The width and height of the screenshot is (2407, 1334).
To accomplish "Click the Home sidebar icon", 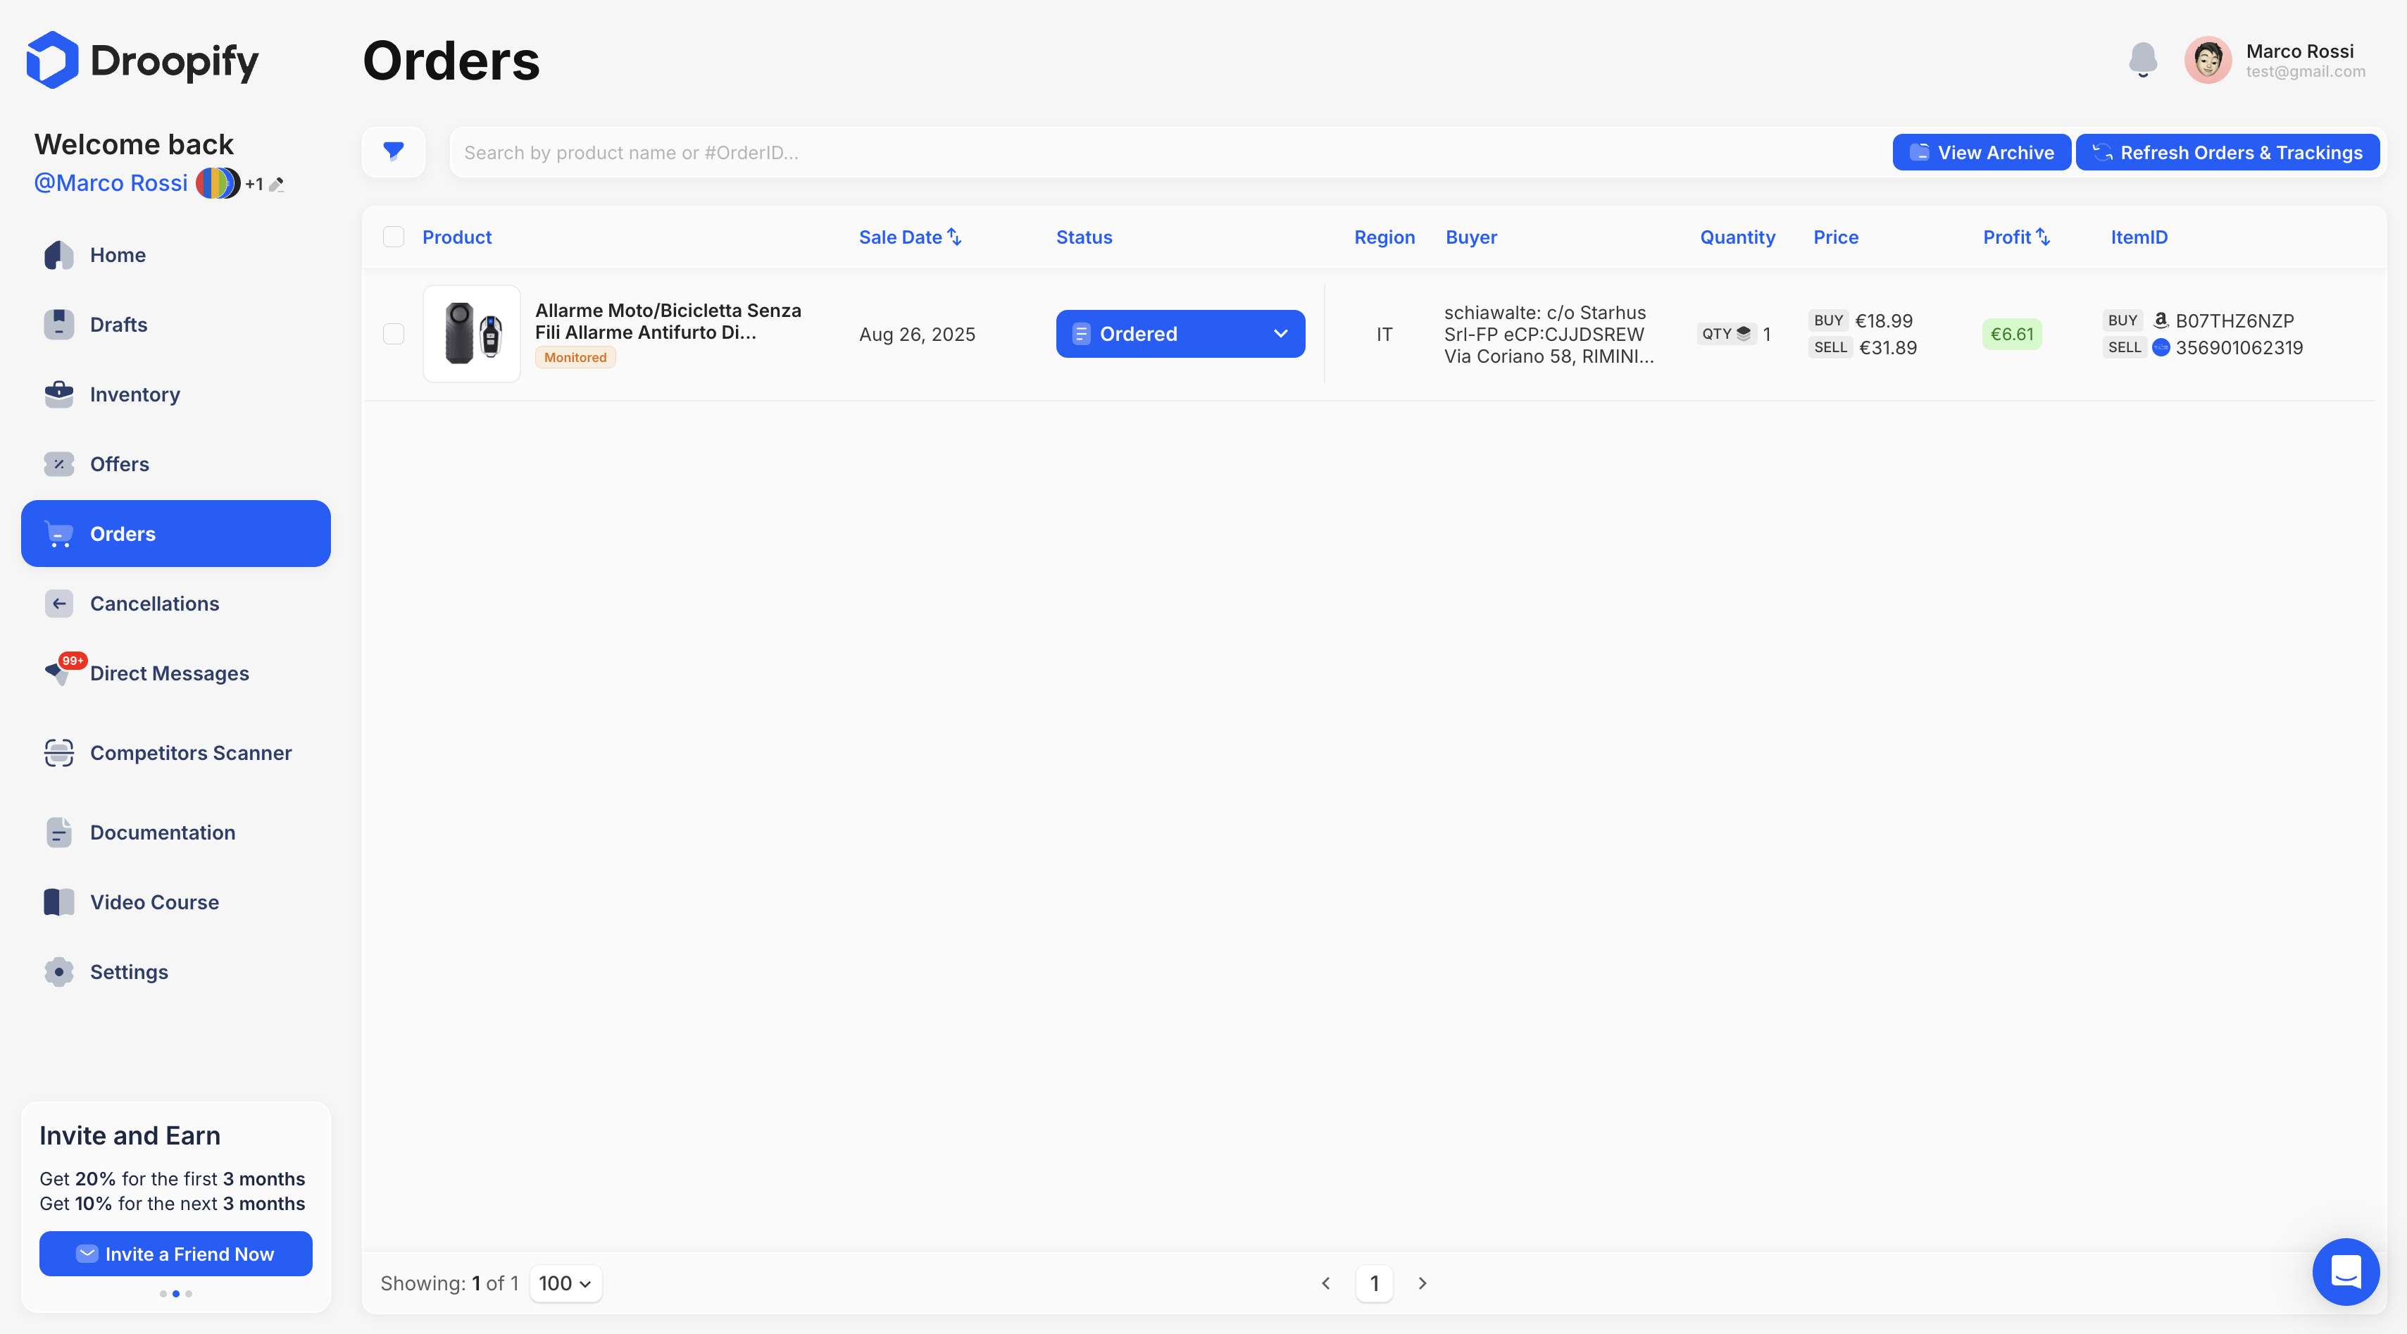I will click(59, 254).
